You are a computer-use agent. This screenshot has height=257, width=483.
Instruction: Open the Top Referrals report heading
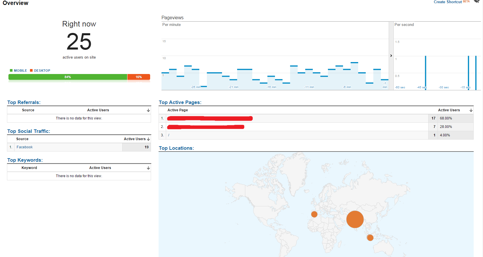tap(24, 102)
